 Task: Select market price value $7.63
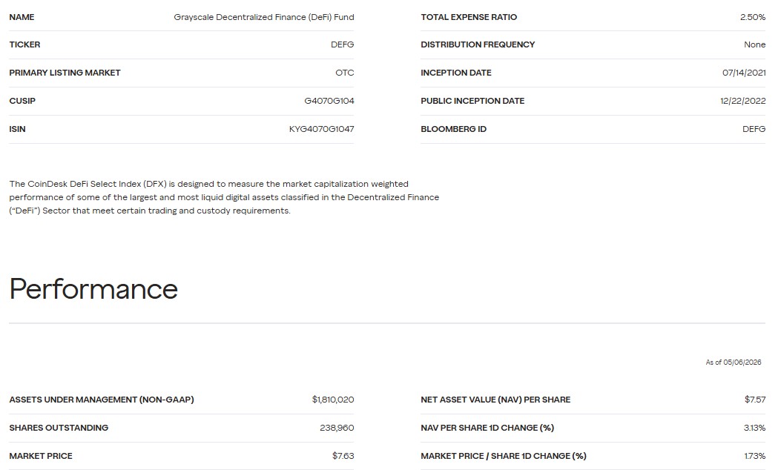click(343, 456)
